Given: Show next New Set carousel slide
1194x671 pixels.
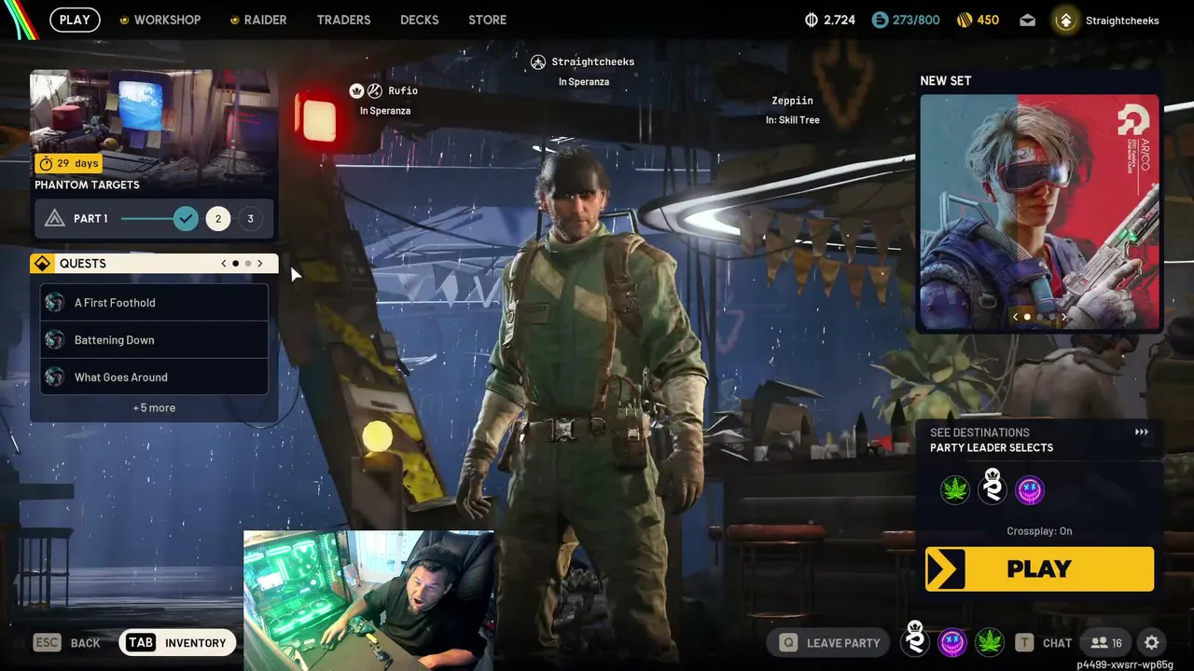Looking at the screenshot, I should [1064, 317].
